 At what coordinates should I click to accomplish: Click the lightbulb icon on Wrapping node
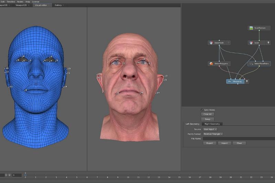point(246,81)
